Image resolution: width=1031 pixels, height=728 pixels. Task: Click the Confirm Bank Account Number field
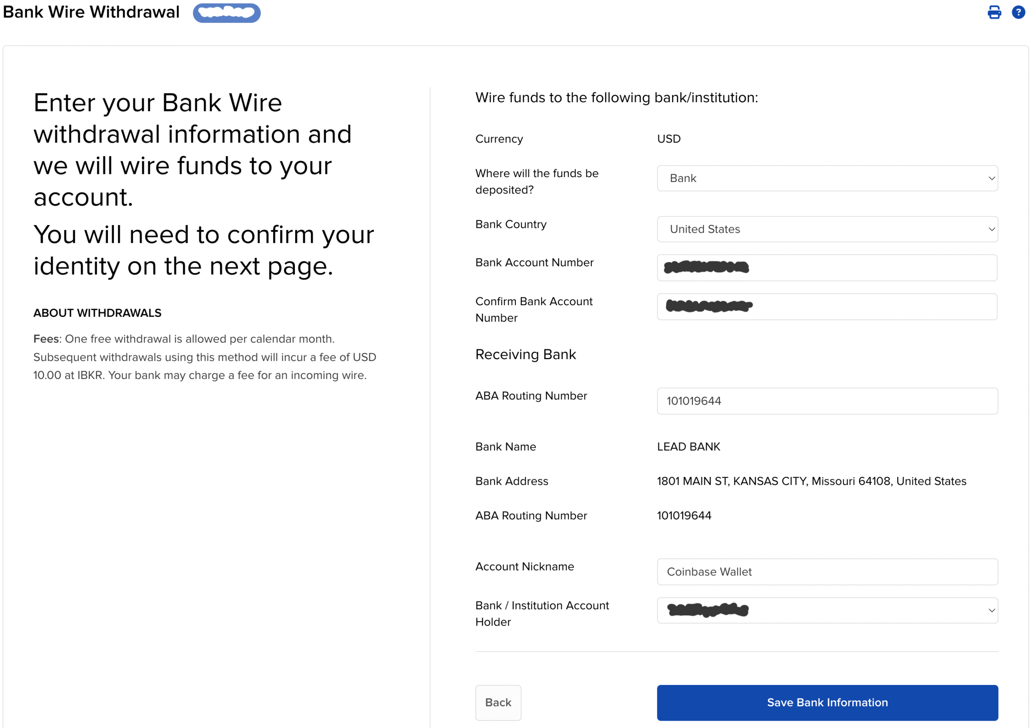click(x=827, y=306)
